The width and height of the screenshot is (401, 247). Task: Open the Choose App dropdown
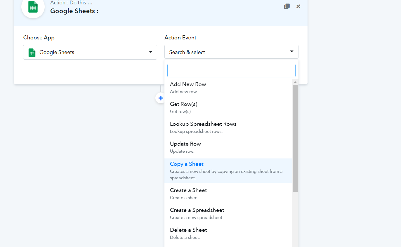(x=90, y=52)
